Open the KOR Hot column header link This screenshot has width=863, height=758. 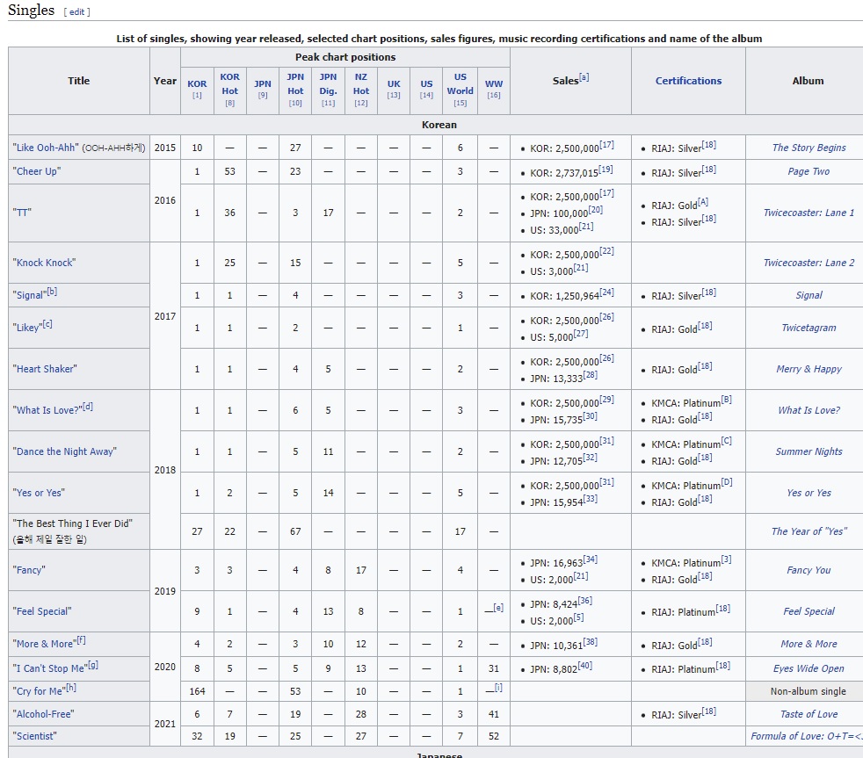(229, 83)
